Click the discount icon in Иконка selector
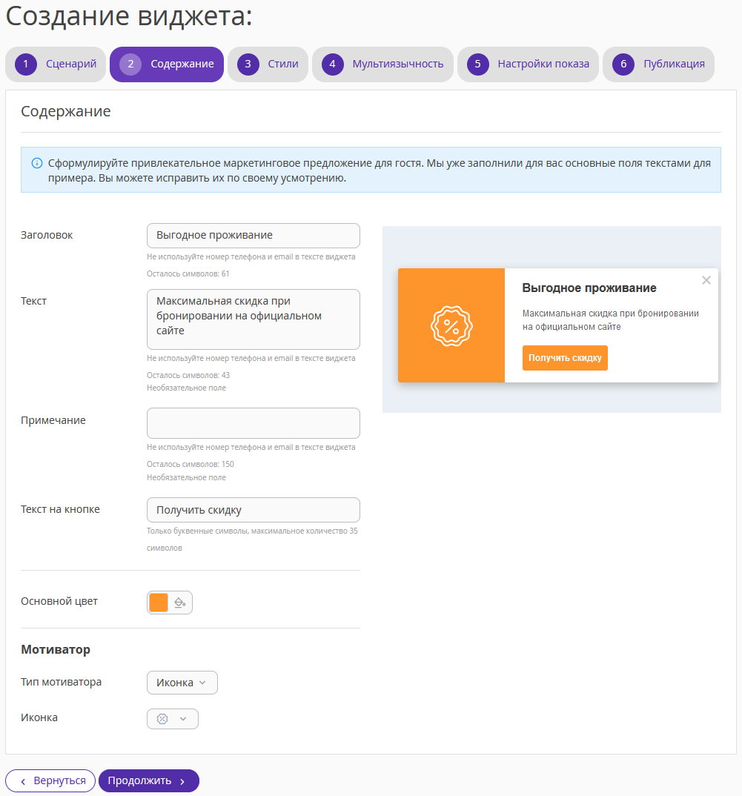This screenshot has width=742, height=796. (x=162, y=719)
